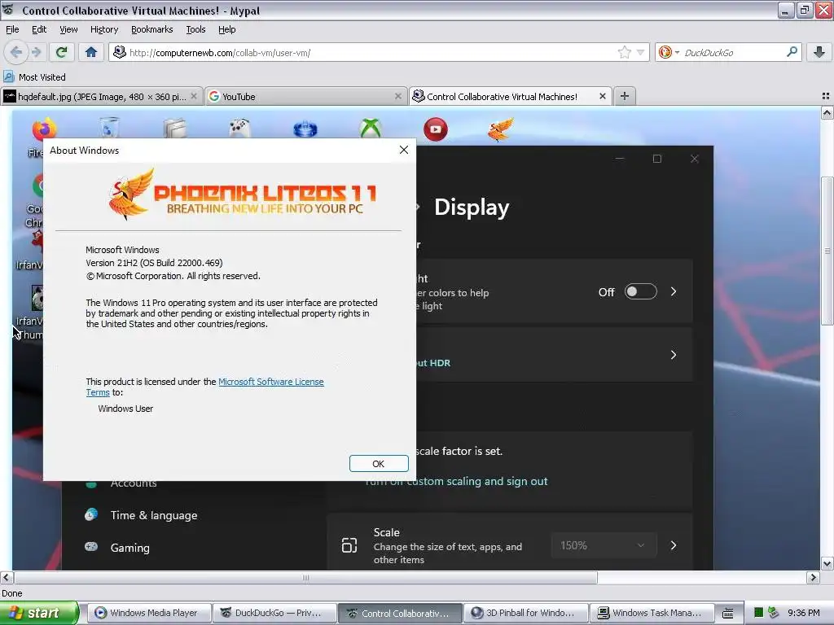Open the blue disc icon on the VM desktop
The width and height of the screenshot is (834, 625).
click(305, 129)
